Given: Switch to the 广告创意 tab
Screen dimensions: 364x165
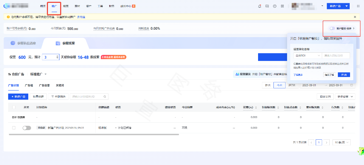Looking at the screenshot, I should [44, 86].
